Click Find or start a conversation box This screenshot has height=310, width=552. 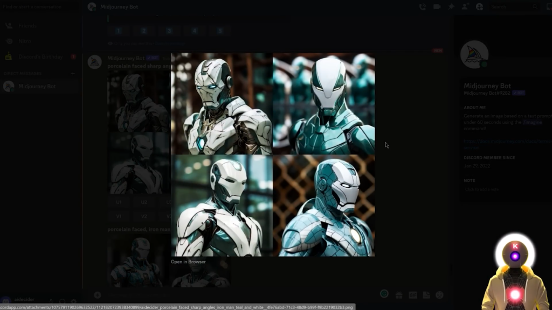tap(39, 6)
